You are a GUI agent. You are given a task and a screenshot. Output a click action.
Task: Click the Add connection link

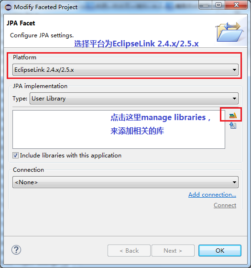coord(212,195)
